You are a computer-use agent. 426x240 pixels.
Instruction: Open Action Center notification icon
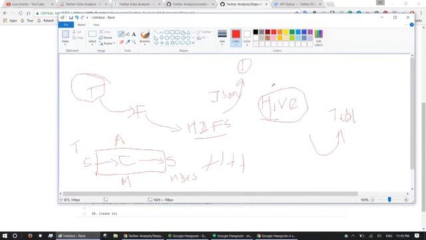pos(417,236)
